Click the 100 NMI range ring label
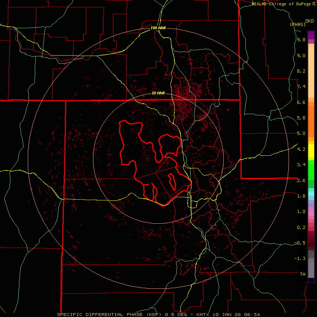Screen dimensions: 317x317 pos(158,28)
